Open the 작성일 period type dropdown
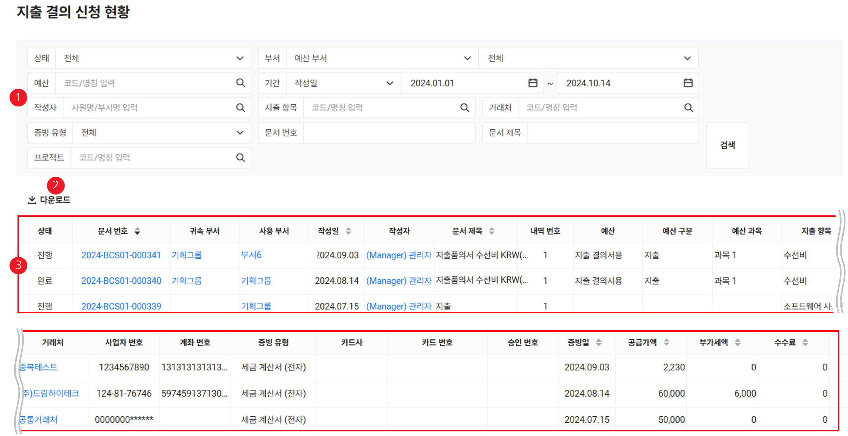The width and height of the screenshot is (848, 436). 389,83
